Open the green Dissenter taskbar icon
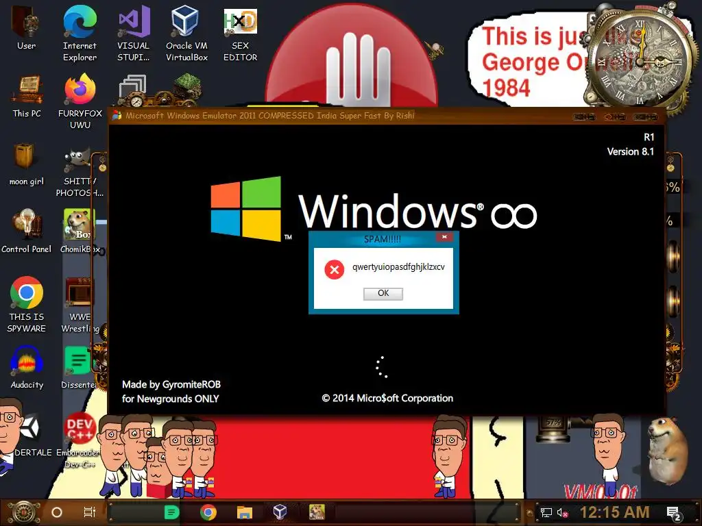The height and width of the screenshot is (526, 702). [x=171, y=512]
